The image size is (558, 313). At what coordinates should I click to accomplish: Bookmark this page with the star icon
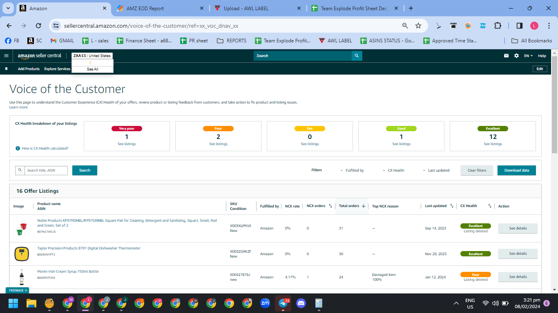click(418, 26)
